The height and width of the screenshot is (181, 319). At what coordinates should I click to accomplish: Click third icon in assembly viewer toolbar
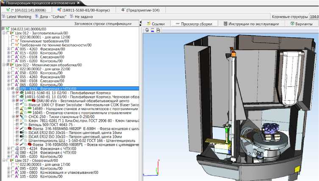coord(158,30)
